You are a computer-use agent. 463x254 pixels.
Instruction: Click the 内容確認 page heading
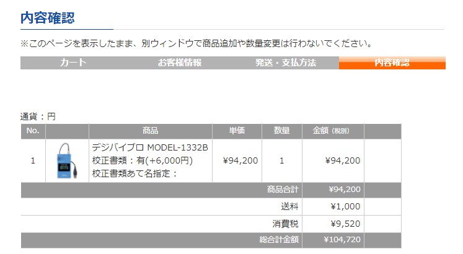pyautogui.click(x=48, y=18)
